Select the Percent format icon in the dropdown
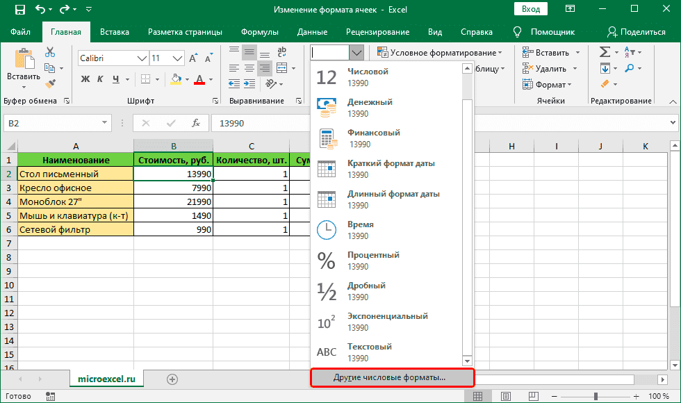 [326, 260]
